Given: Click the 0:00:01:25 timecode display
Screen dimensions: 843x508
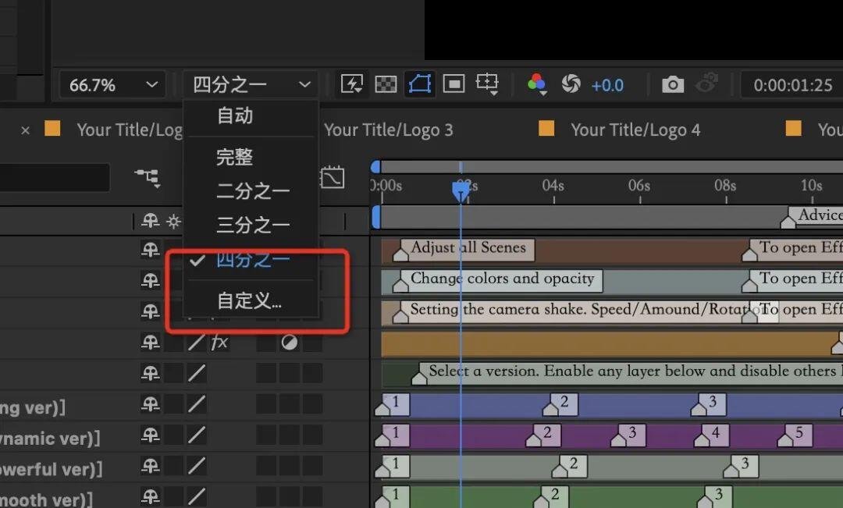Looking at the screenshot, I should click(x=792, y=86).
